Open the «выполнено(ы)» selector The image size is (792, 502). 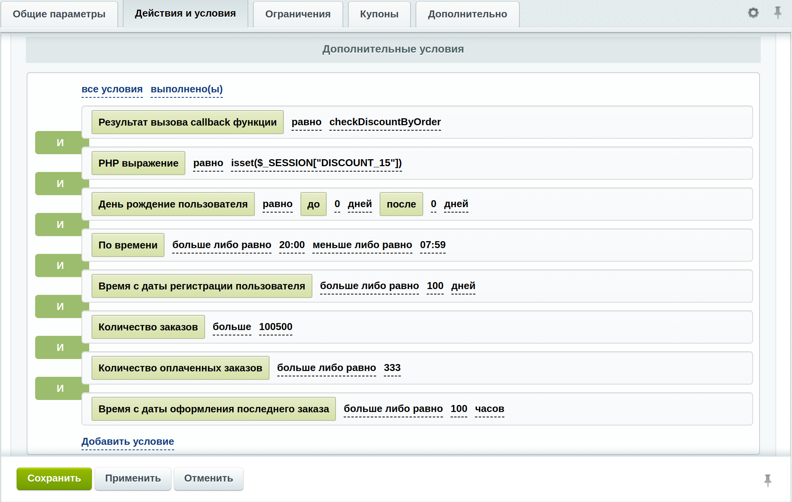point(187,89)
